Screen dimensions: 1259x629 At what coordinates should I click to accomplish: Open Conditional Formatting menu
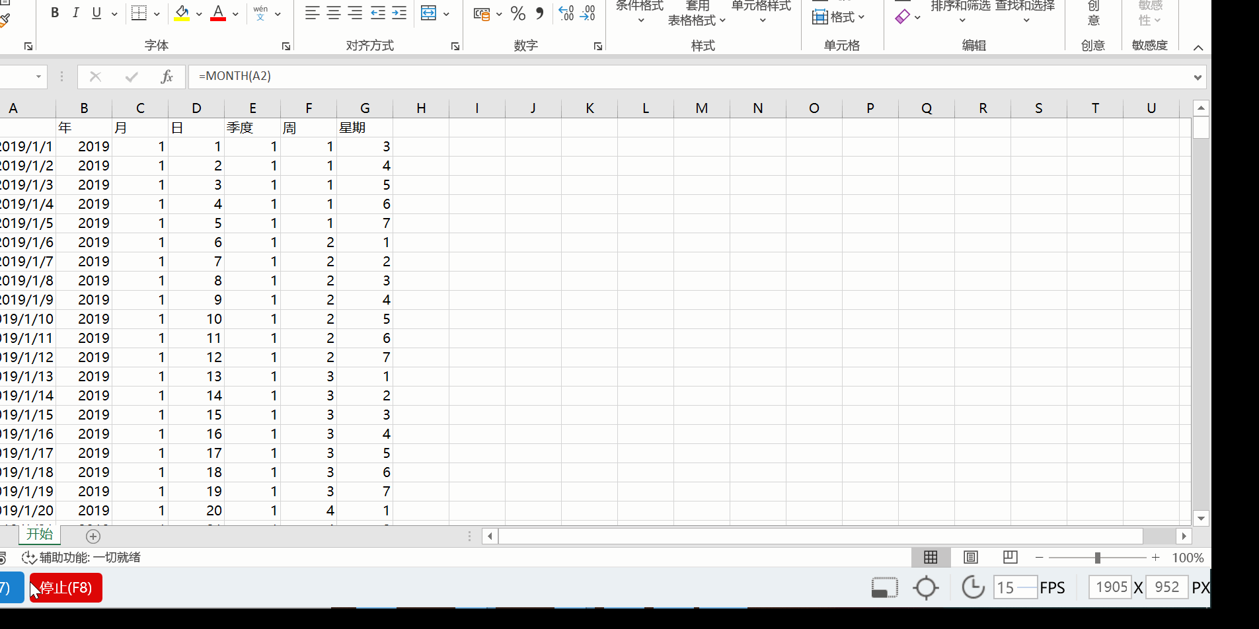coord(640,13)
